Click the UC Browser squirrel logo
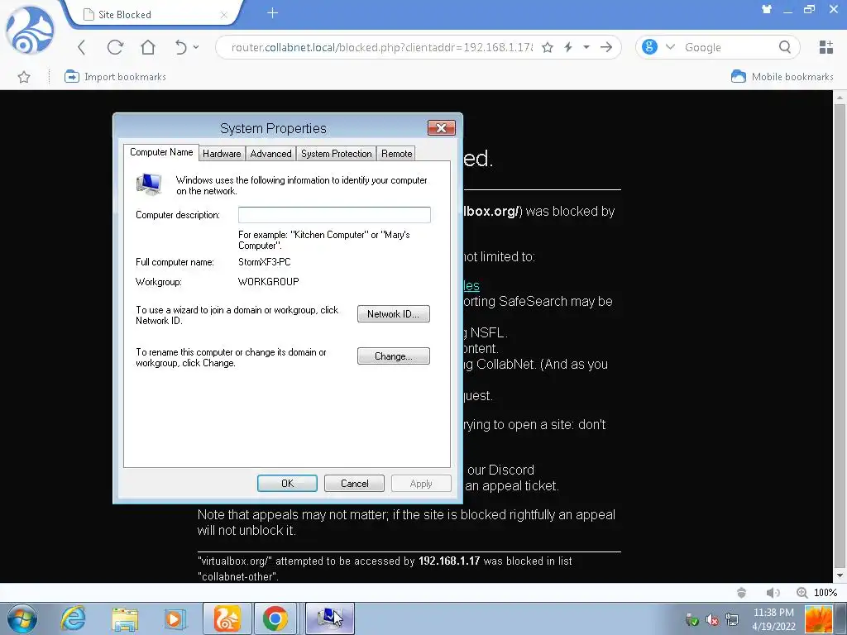The height and width of the screenshot is (635, 847). coord(31,31)
